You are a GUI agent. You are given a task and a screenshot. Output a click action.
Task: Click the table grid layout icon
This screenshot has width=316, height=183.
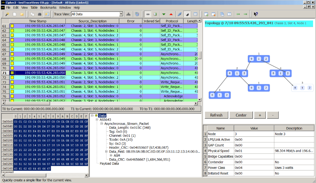pos(195,14)
